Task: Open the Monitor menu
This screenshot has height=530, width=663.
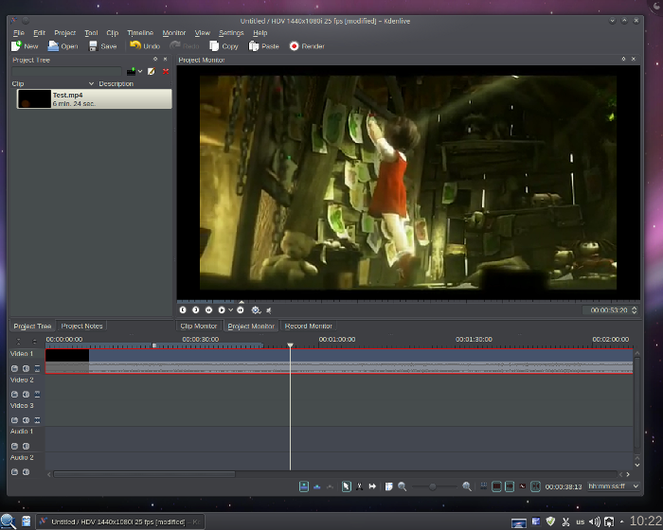Action: point(173,32)
